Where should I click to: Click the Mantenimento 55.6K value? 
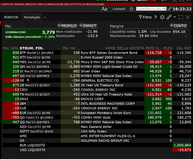[x=144, y=36]
